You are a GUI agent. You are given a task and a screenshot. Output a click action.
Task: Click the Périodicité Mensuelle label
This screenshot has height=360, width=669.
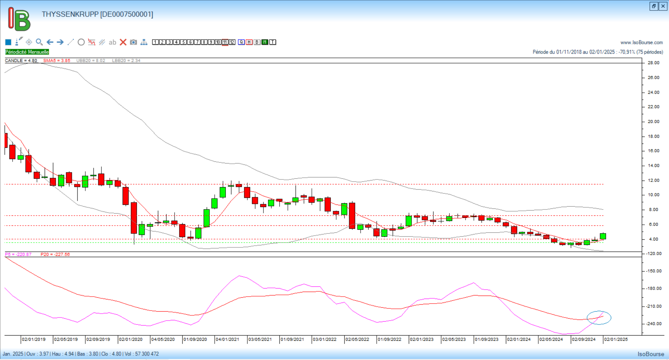[x=27, y=52]
